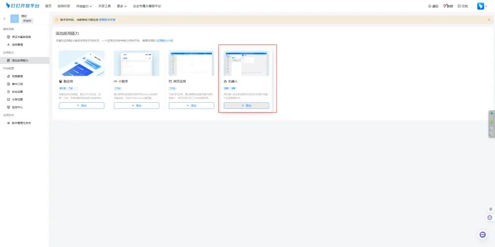Click the 添加应用能力 page heading

pyautogui.click(x=67, y=34)
